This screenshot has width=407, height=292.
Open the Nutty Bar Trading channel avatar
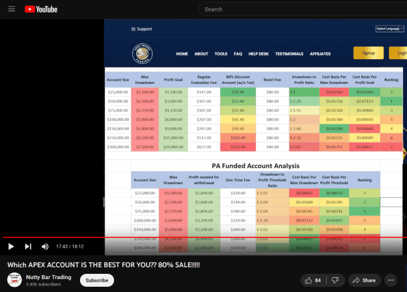(x=14, y=280)
